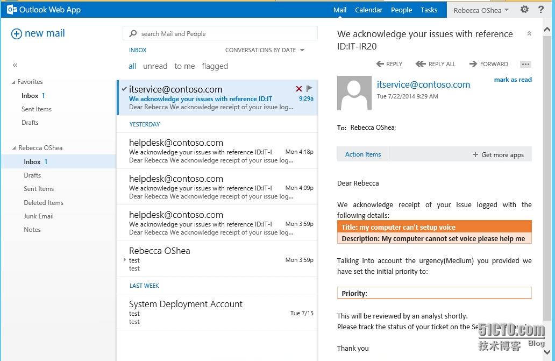Delete the itservice@contoso.com message with red X
This screenshot has width=555, height=361.
coord(298,89)
